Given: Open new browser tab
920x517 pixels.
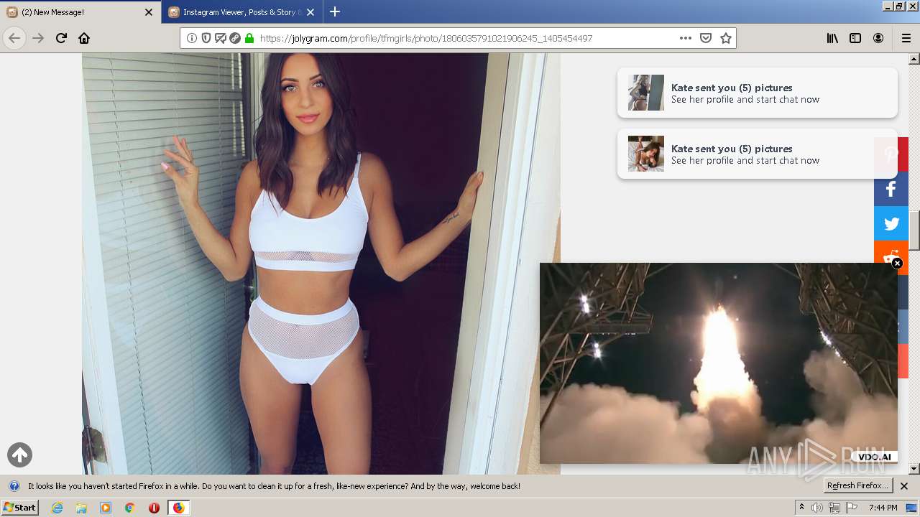Looking at the screenshot, I should [x=335, y=11].
